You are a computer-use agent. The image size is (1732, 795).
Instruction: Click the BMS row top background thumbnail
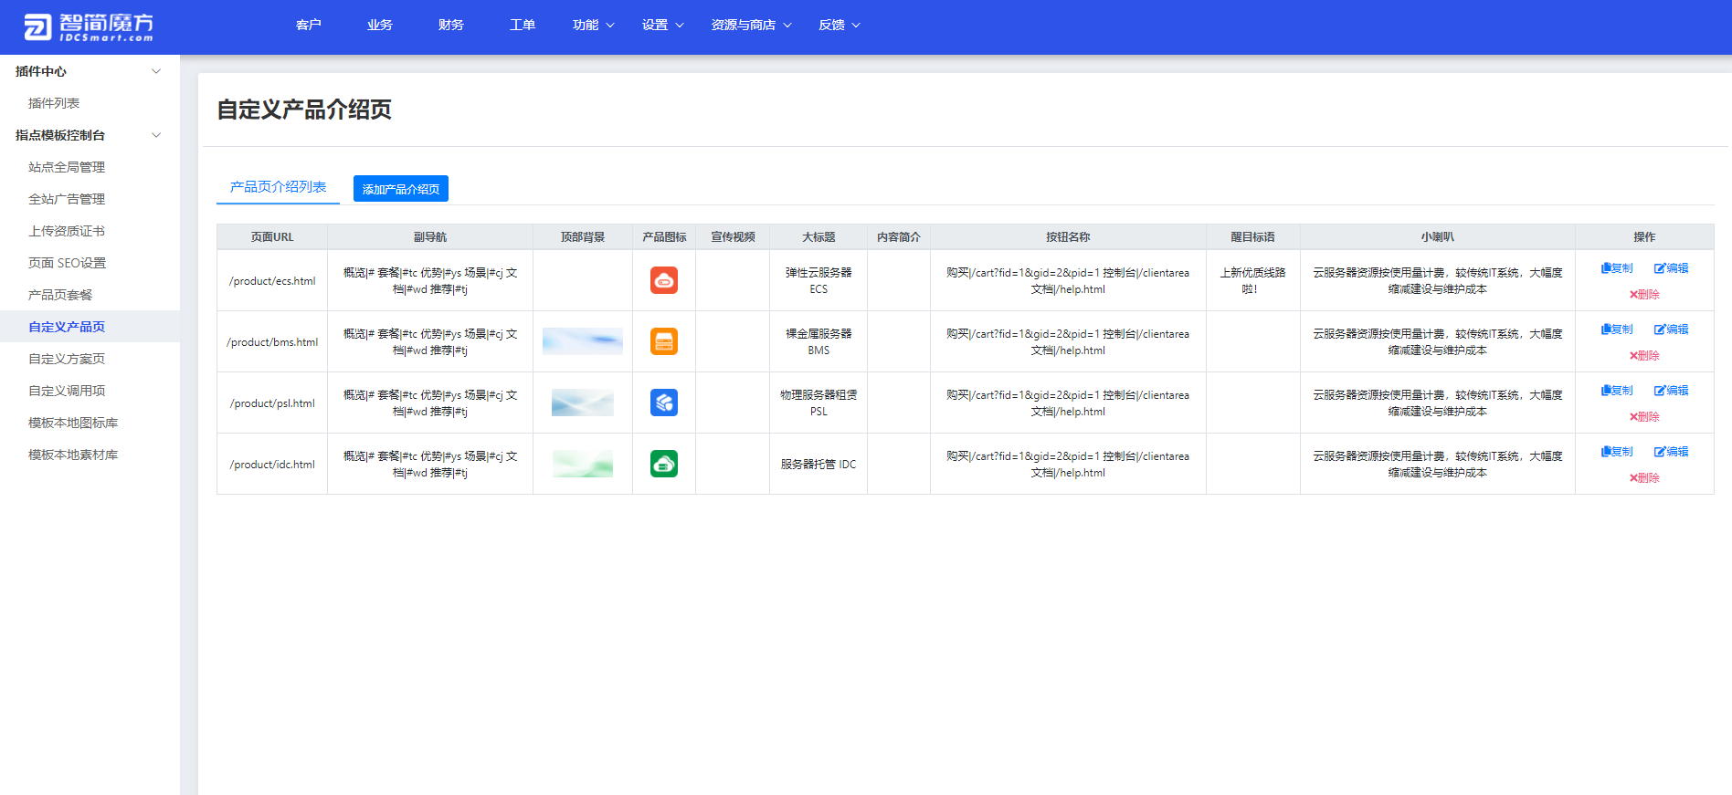pos(583,341)
